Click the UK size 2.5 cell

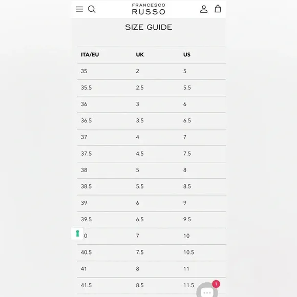pyautogui.click(x=140, y=88)
